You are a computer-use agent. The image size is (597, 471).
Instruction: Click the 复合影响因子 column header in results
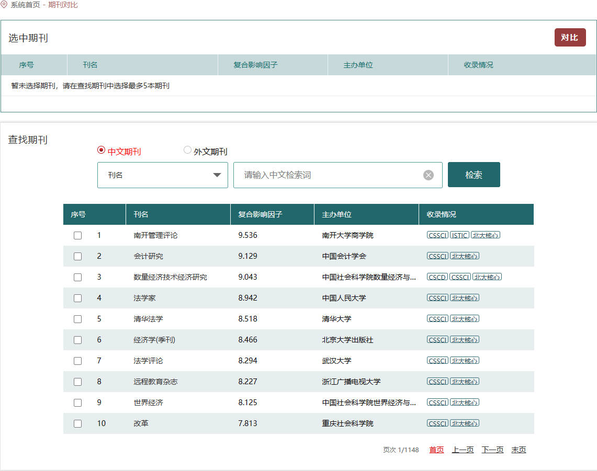pyautogui.click(x=260, y=214)
